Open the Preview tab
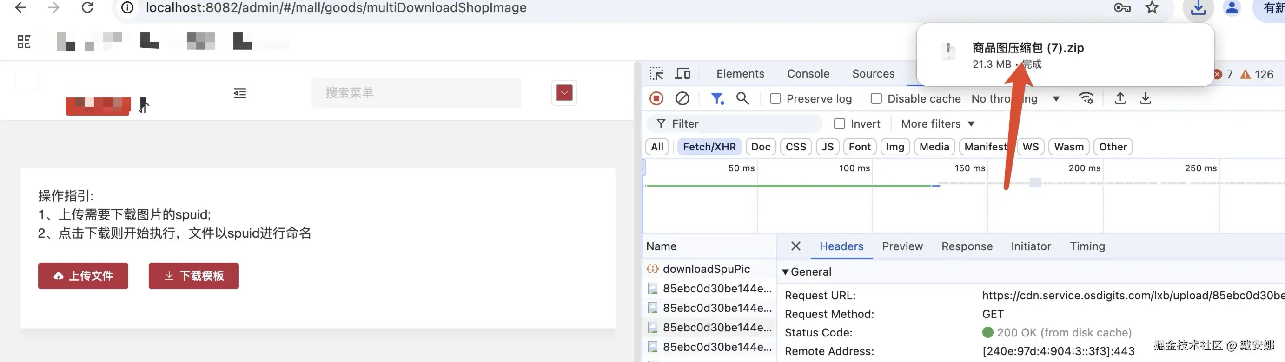Screen dimensions: 1285x362 [902, 246]
